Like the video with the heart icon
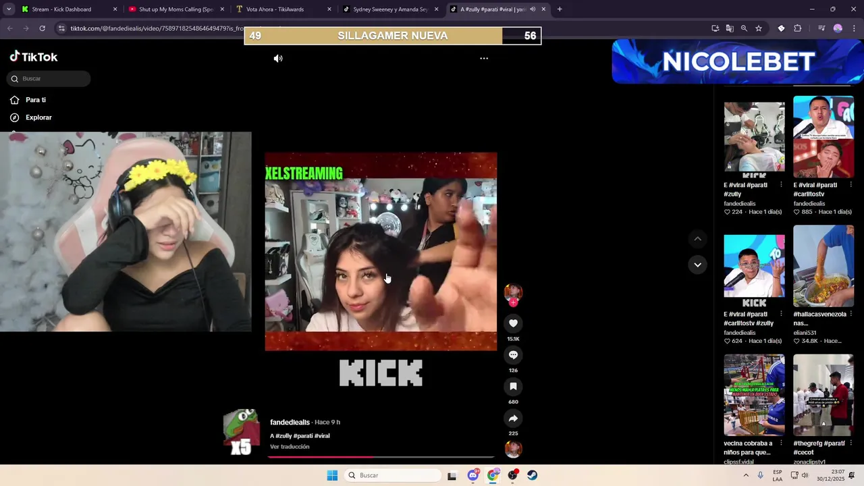 (513, 324)
